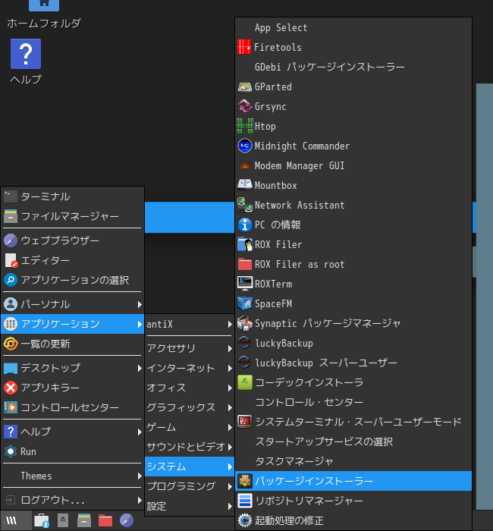Image resolution: width=493 pixels, height=531 pixels.
Task: Open file manager from taskbar
Action: coord(84,520)
